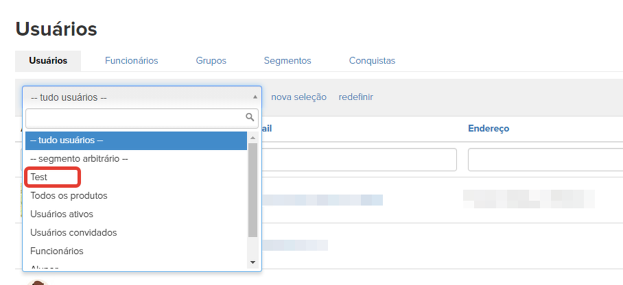The height and width of the screenshot is (285, 623).
Task: Open the Conquistas tab
Action: click(372, 60)
